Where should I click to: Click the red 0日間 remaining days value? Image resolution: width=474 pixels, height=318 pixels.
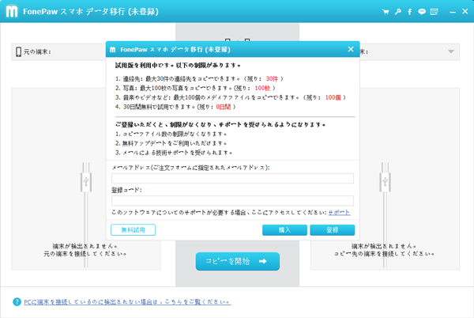(223, 107)
